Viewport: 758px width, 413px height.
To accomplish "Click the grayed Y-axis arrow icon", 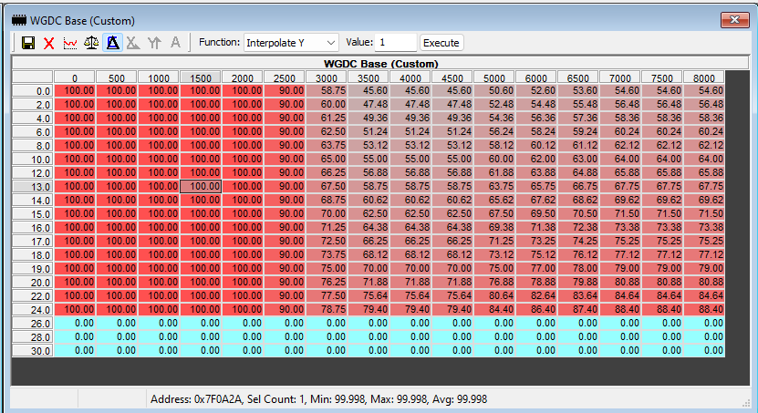I will click(154, 43).
